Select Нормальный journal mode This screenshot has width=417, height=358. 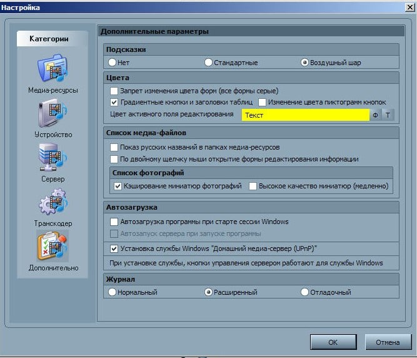pyautogui.click(x=113, y=292)
